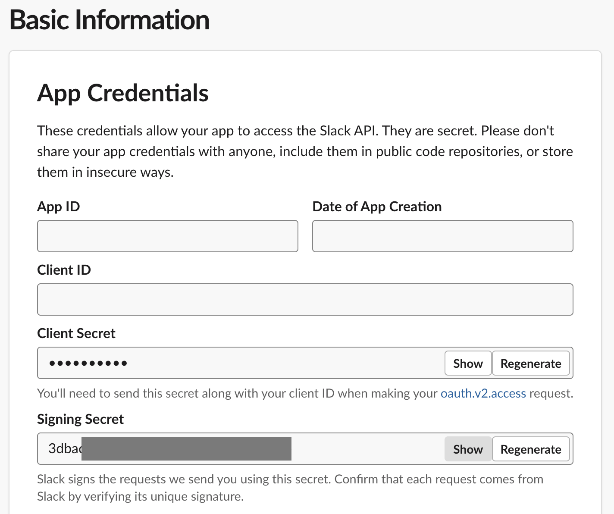Click the Client ID label
Screen dimensions: 614x514
coord(64,270)
